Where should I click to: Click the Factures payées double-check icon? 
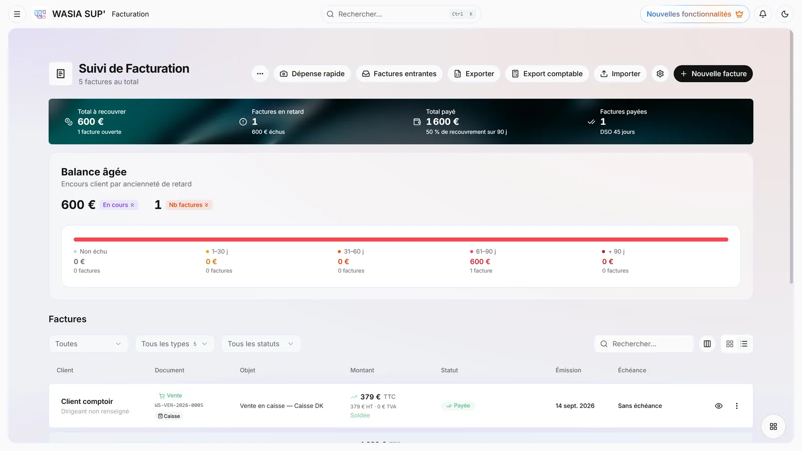point(591,122)
